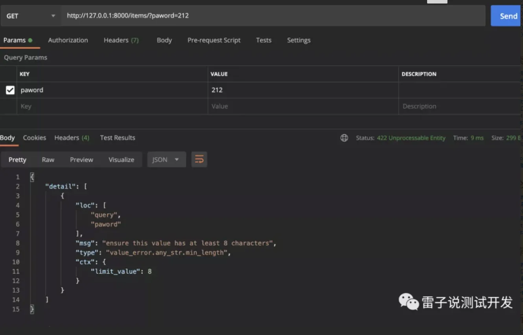Switch to Visualize response view

121,160
